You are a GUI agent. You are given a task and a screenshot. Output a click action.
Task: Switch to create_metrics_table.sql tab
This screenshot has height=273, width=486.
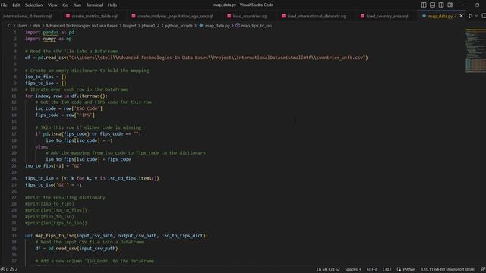tap(94, 16)
